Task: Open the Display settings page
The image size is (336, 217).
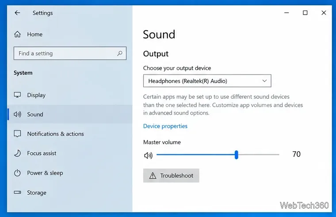Action: click(70, 95)
